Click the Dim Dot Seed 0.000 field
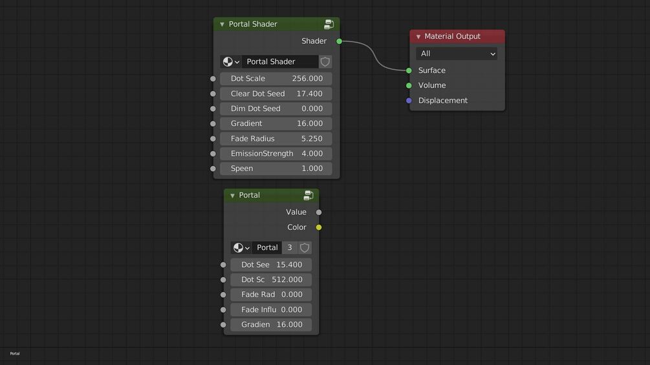Screen dimensions: 650x365 276,109
